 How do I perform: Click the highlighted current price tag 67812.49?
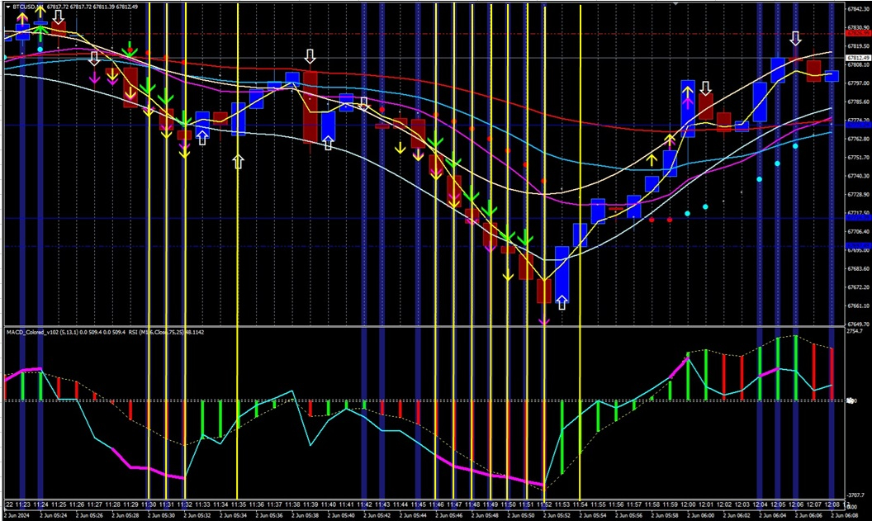(851, 58)
